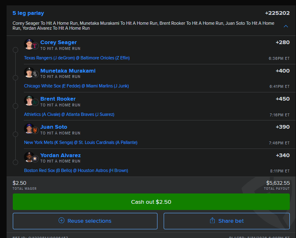Click the 7:46PM ET game time

coord(279,143)
